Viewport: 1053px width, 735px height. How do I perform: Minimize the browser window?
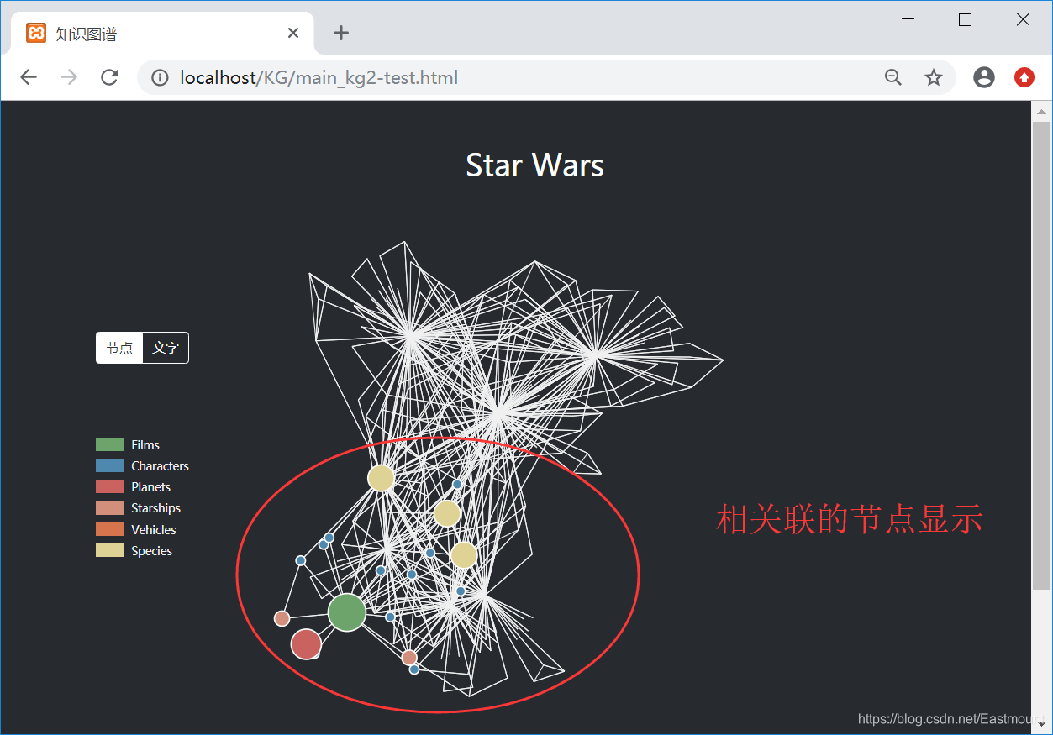908,19
